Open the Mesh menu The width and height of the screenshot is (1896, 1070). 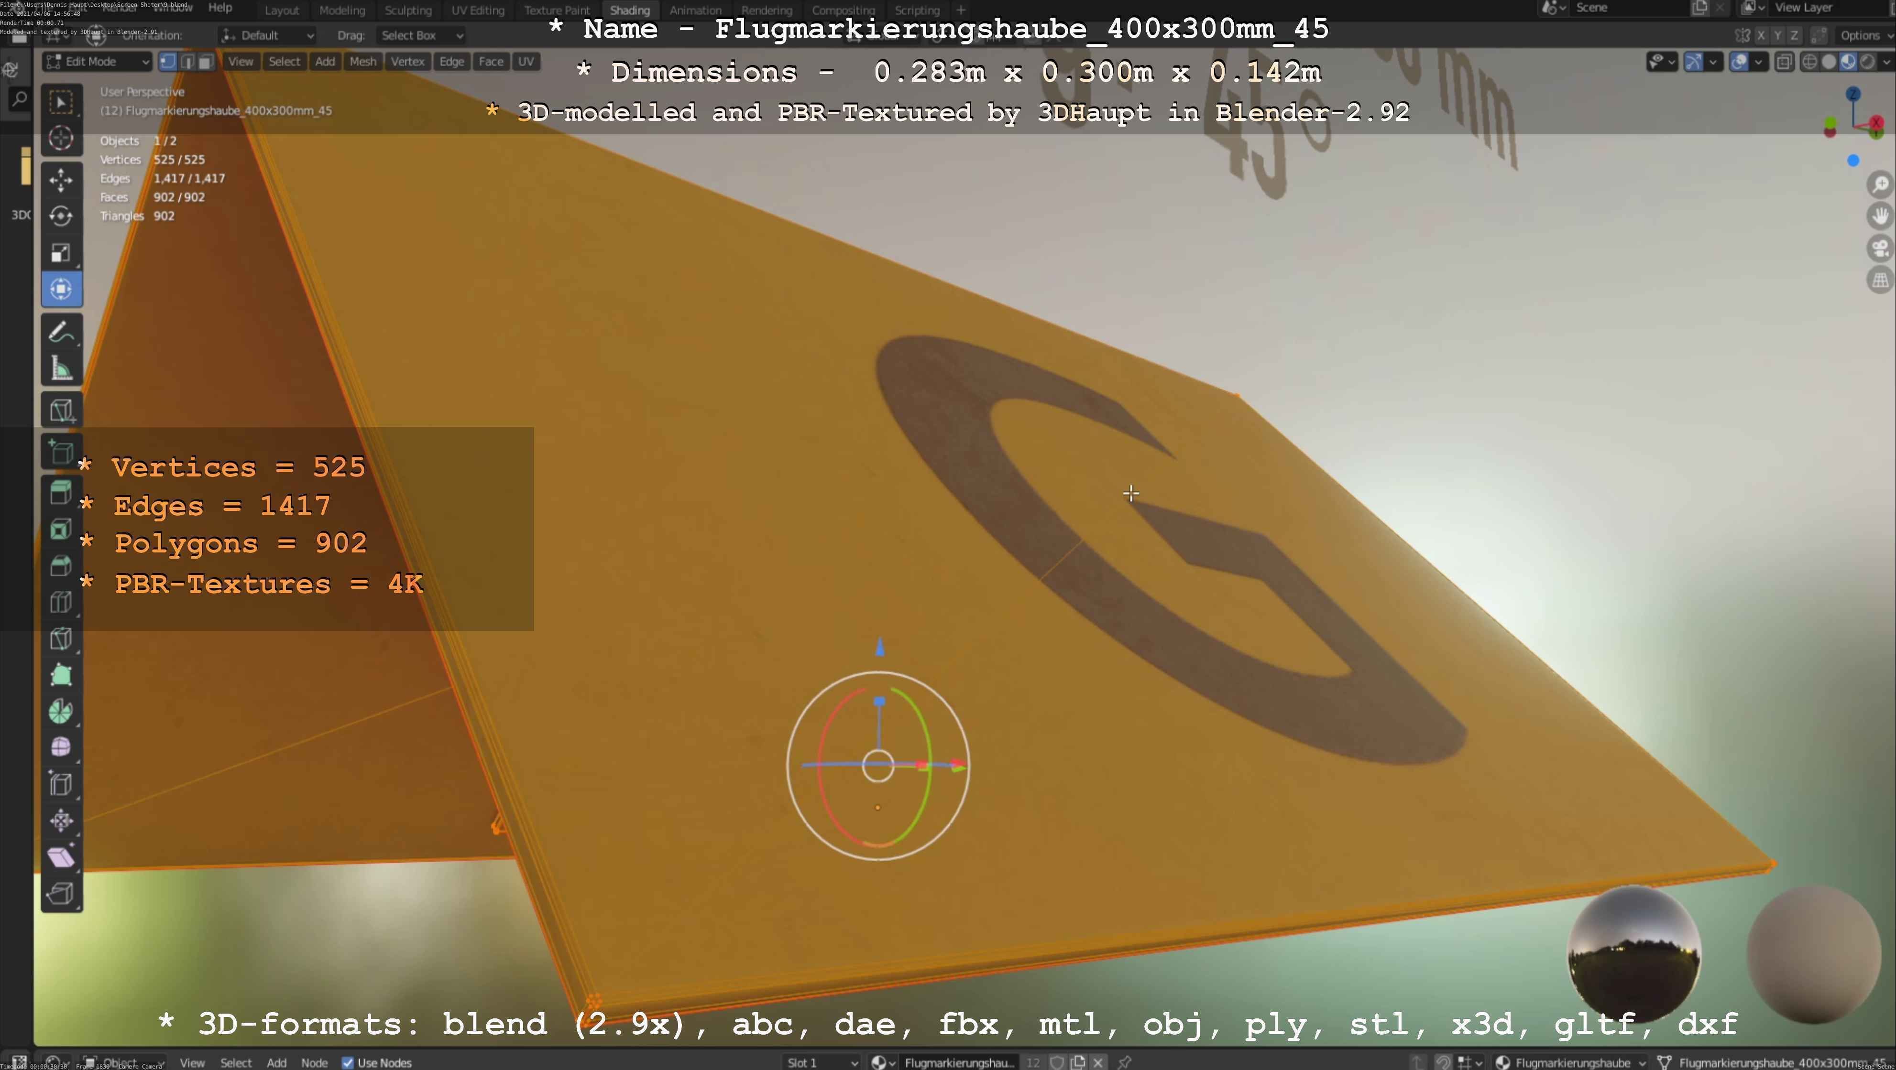click(x=363, y=62)
